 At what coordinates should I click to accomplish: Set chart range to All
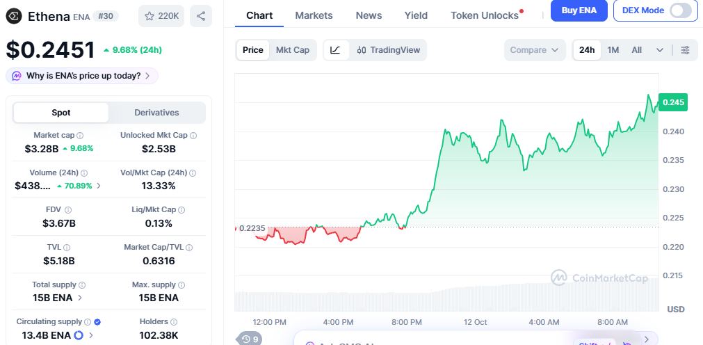pos(637,50)
